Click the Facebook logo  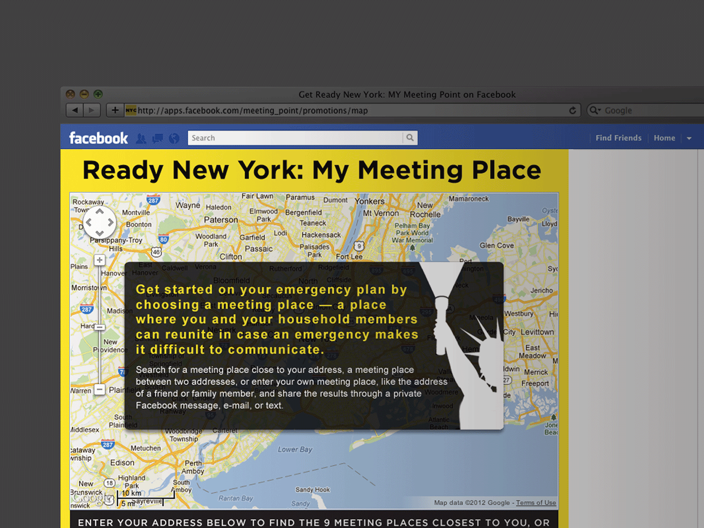pos(98,138)
